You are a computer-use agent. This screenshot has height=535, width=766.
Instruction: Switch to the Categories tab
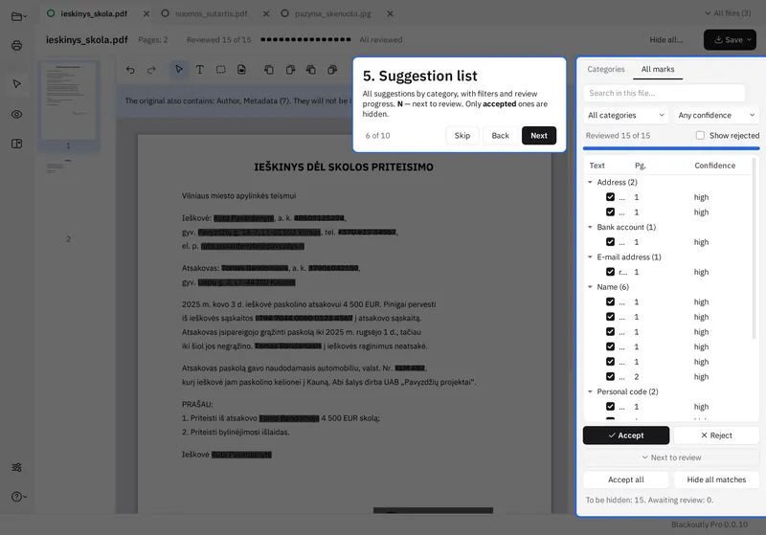tap(606, 69)
